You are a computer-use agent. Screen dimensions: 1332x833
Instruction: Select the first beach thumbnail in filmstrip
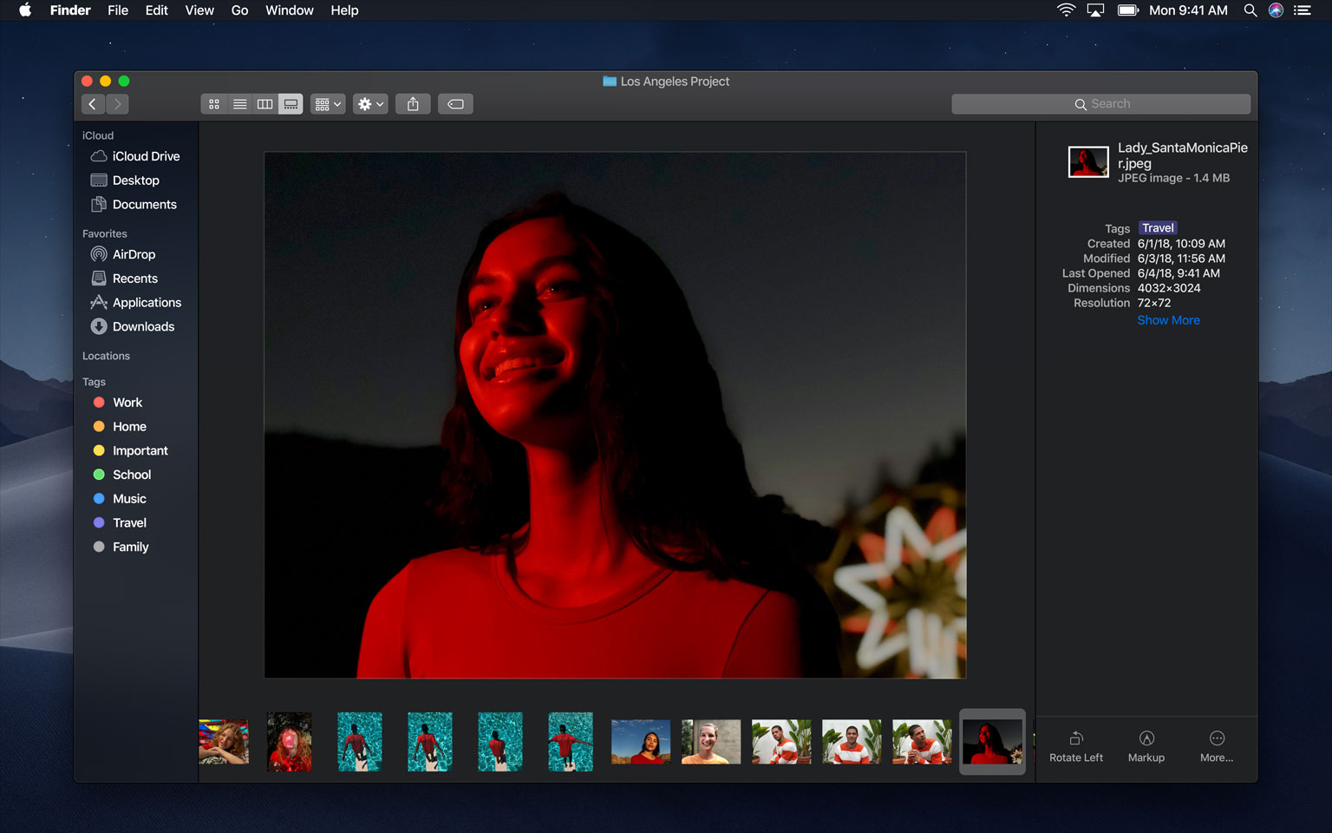point(360,742)
